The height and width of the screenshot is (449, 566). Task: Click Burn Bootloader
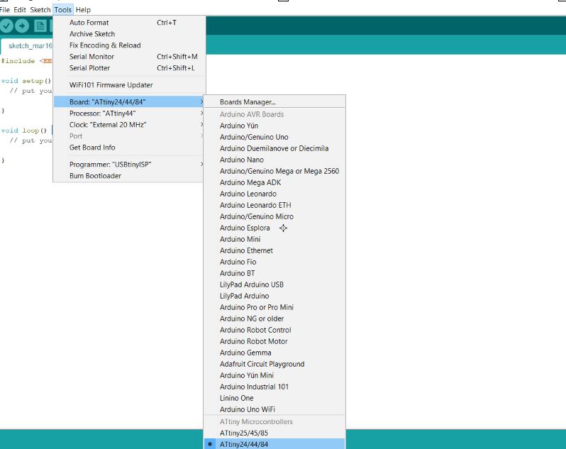pyautogui.click(x=129, y=176)
